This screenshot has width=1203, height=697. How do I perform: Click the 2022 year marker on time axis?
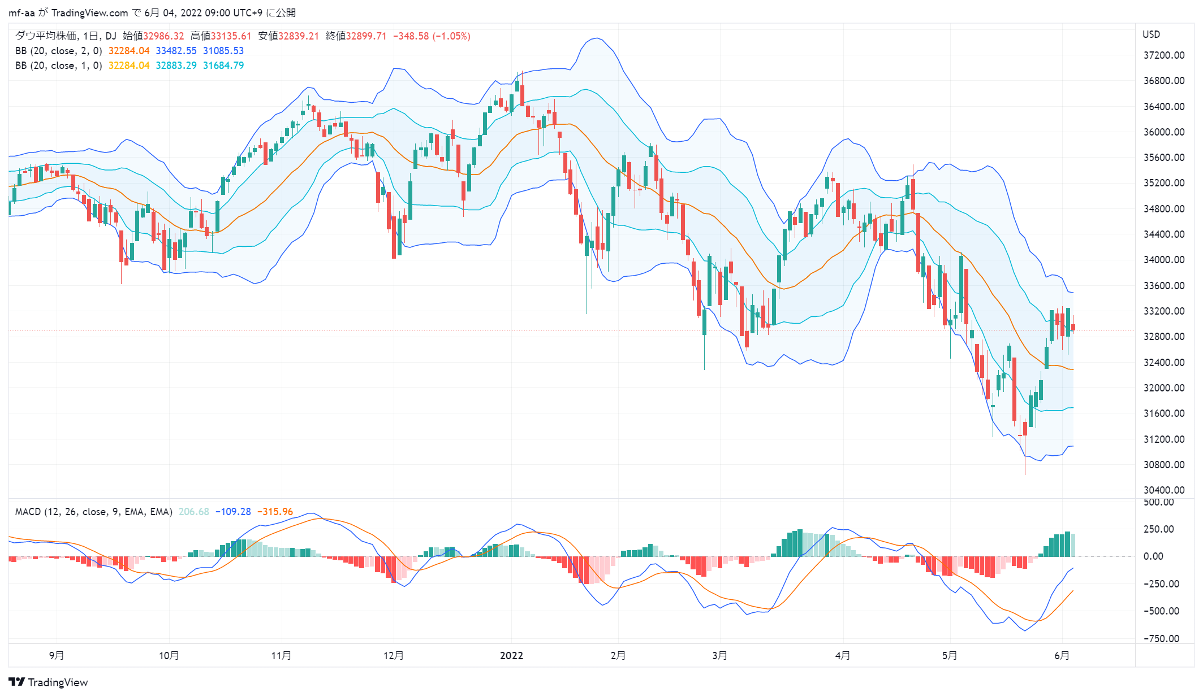[x=512, y=655]
